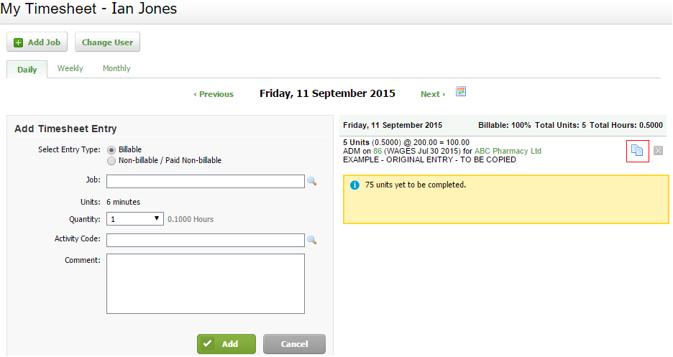Select Non-billable / Paid Non-billable option

[x=111, y=160]
